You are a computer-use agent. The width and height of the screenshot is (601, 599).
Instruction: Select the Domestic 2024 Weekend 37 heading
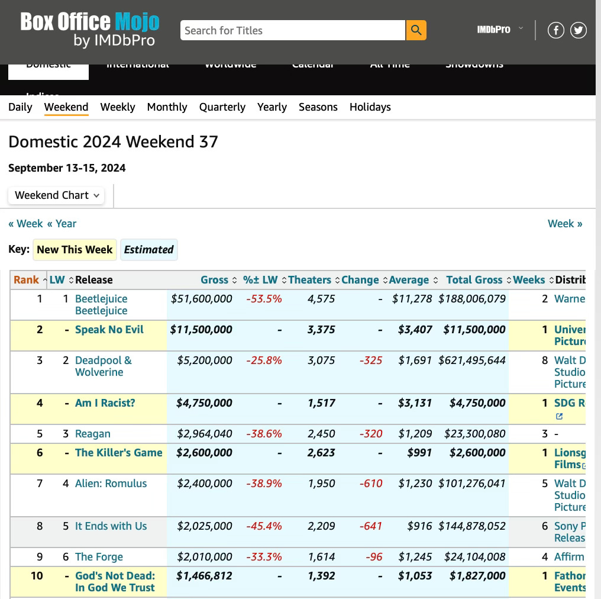click(x=114, y=142)
